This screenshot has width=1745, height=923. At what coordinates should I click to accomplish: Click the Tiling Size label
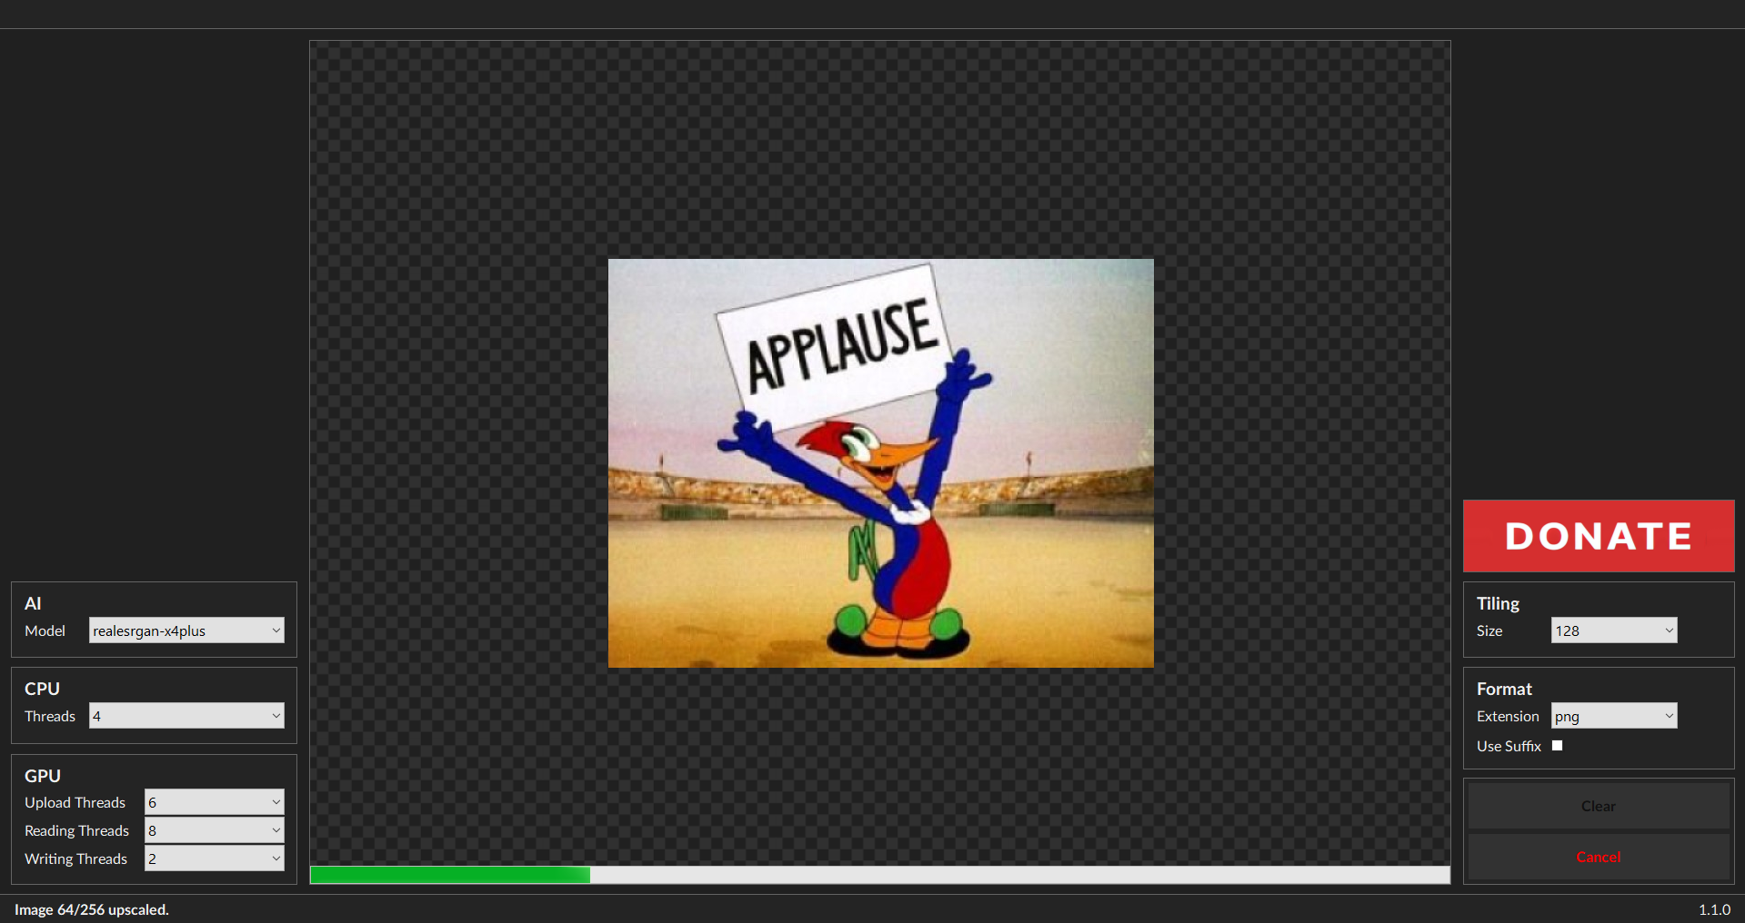tap(1489, 630)
